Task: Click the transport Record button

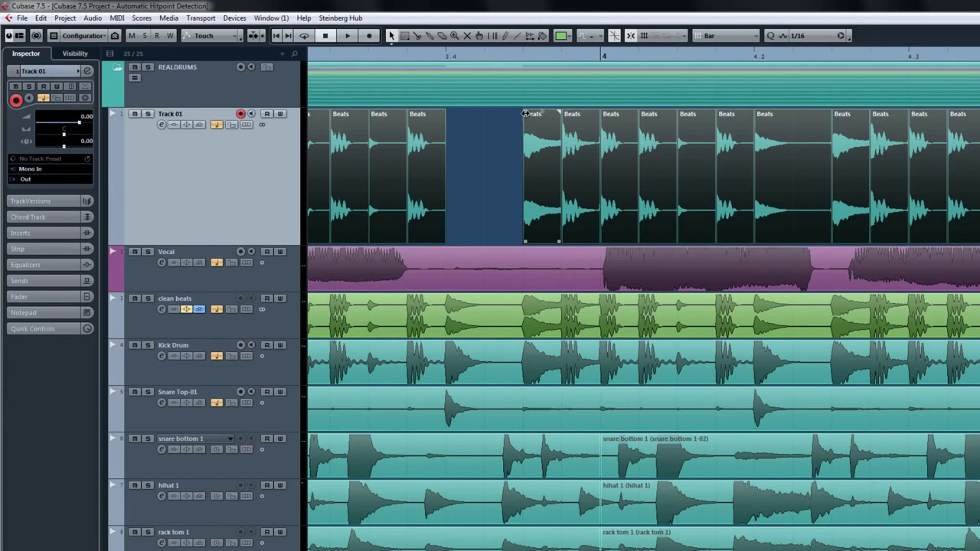Action: (x=369, y=36)
